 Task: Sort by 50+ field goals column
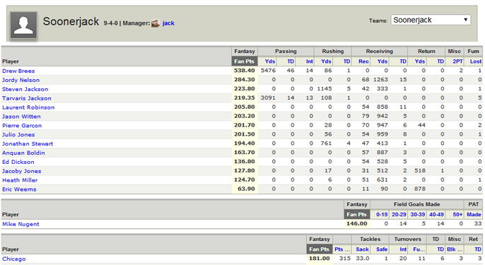point(457,214)
